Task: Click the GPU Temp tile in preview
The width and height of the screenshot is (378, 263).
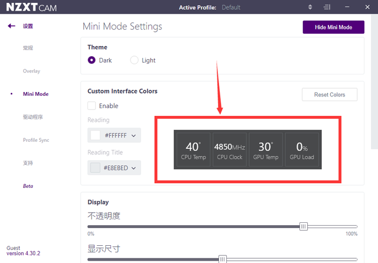Action: point(266,150)
